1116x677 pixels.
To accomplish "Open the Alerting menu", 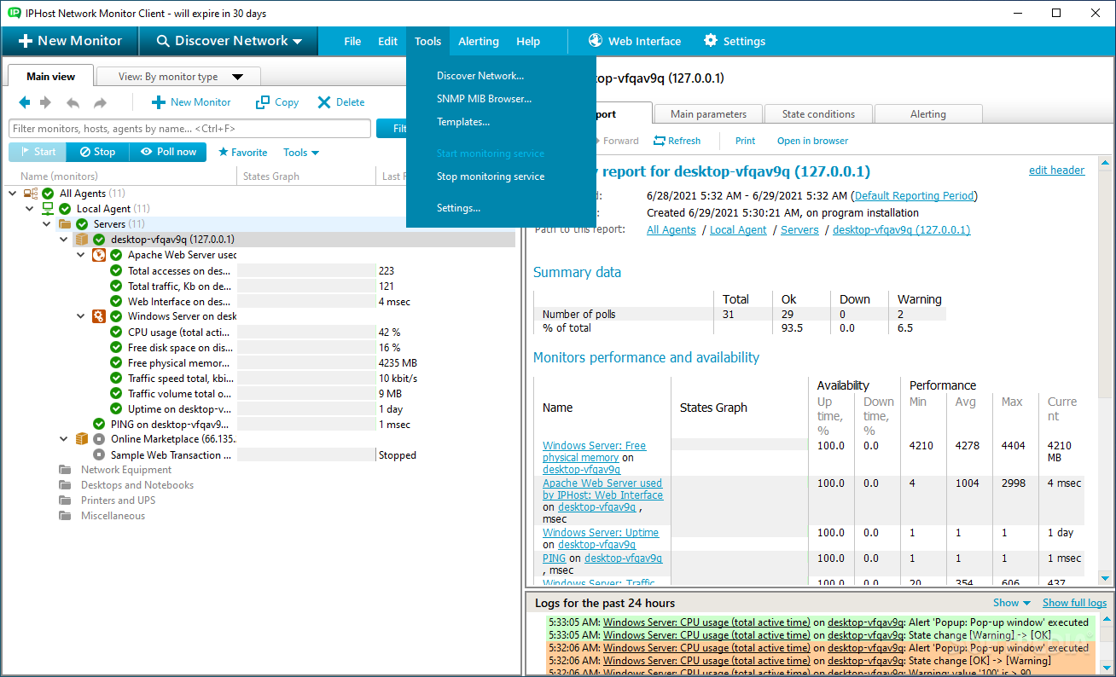I will 479,41.
